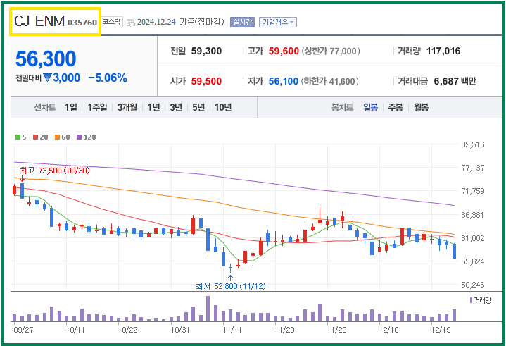Select the 5년 line chart tab

tap(198, 107)
